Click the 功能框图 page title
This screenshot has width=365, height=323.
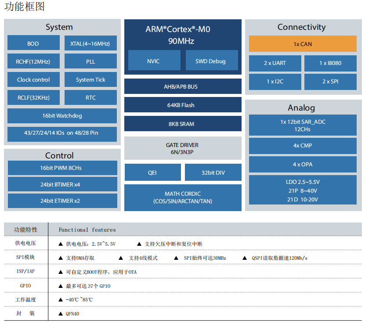point(25,6)
